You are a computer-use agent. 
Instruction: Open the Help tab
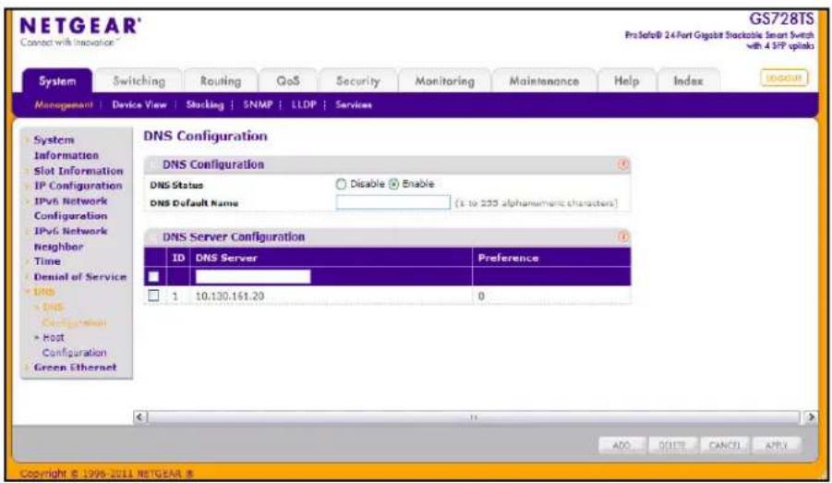(627, 80)
